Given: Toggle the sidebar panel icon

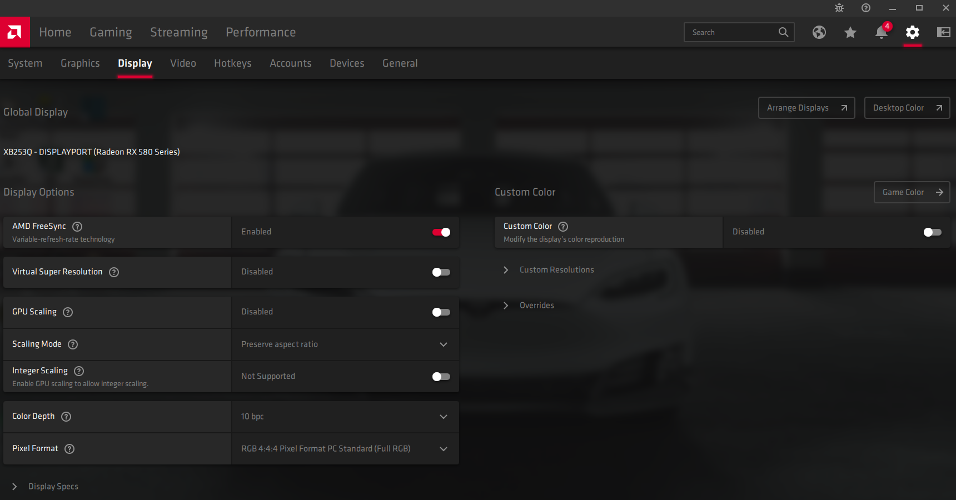Looking at the screenshot, I should 944,32.
